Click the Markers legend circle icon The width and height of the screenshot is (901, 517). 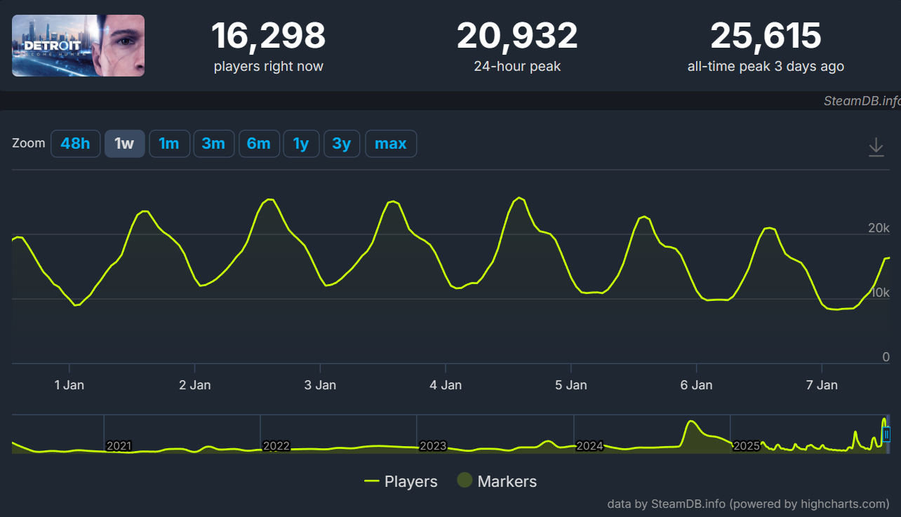point(465,481)
